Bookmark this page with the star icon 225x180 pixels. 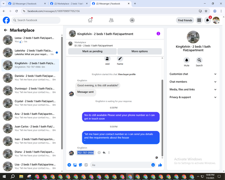point(206,11)
